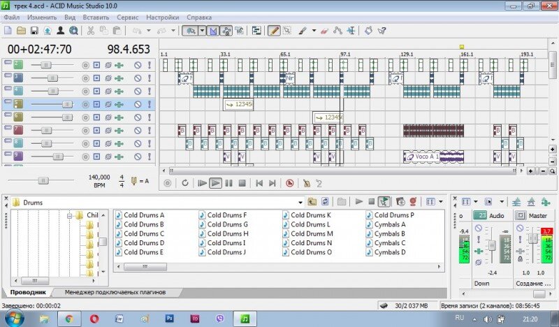559x327 pixels.
Task: Open the Paint tool dropdown arrow
Action: (314, 31)
